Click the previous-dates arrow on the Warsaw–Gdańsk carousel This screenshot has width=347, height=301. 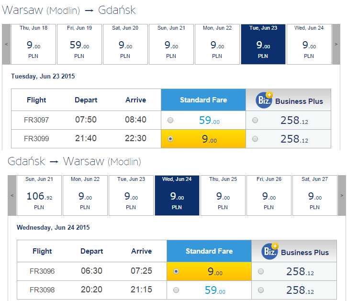[6, 44]
